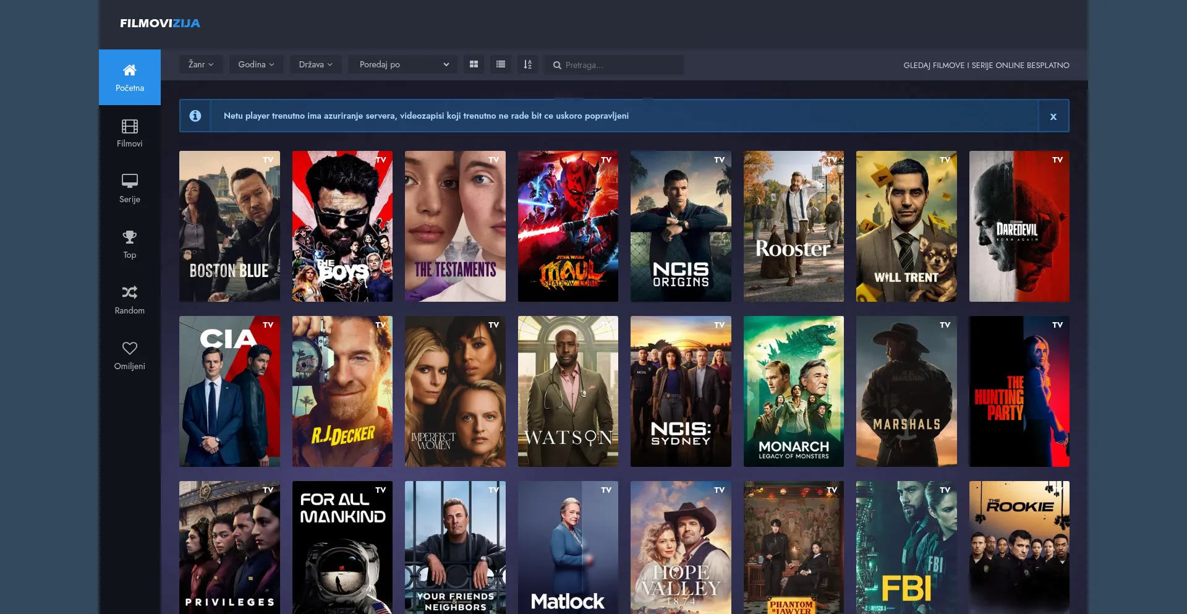1187x614 pixels.
Task: Expand the Godina dropdown
Action: click(257, 64)
